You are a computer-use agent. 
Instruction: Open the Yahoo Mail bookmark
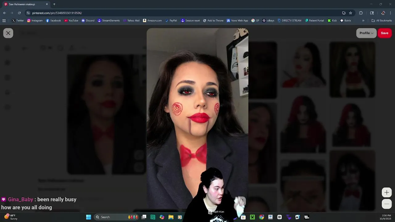click(x=131, y=21)
